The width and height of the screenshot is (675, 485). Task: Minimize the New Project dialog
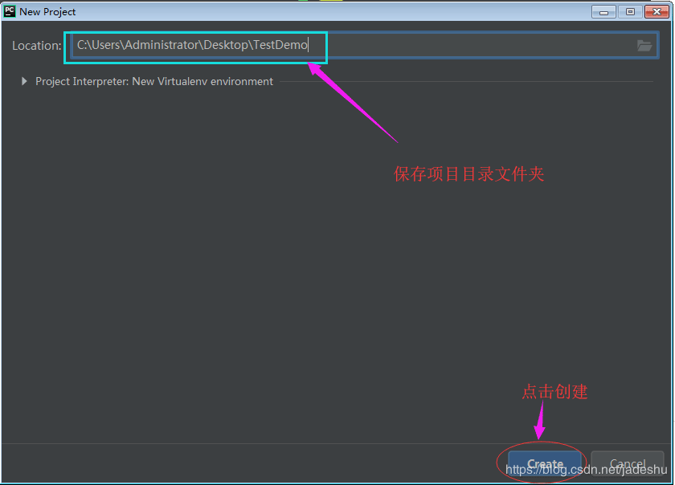[604, 11]
